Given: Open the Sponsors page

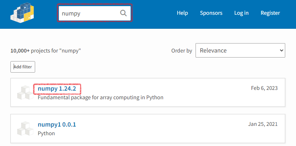Looking at the screenshot, I should [x=211, y=13].
